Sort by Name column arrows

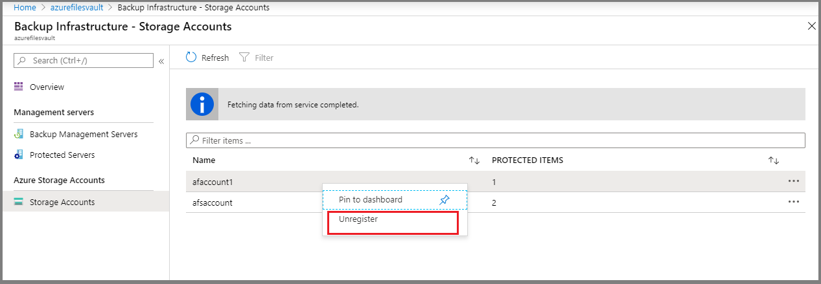474,160
